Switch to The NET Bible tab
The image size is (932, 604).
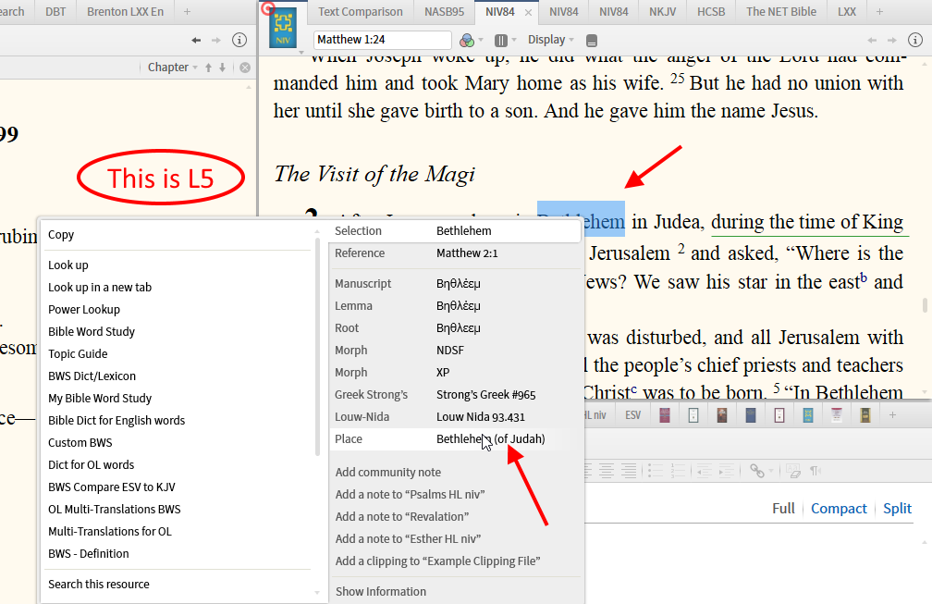coord(781,11)
